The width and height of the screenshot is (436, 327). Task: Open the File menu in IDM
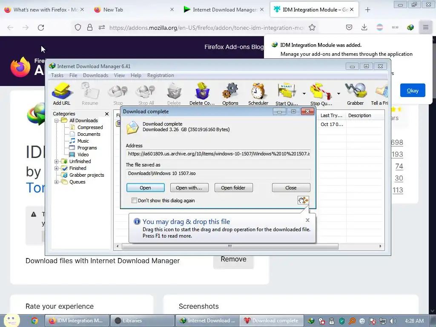click(73, 75)
